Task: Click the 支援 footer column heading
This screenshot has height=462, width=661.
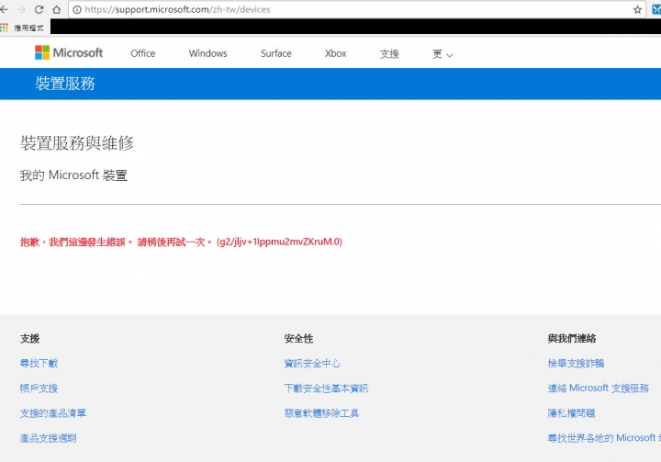Action: pyautogui.click(x=29, y=338)
